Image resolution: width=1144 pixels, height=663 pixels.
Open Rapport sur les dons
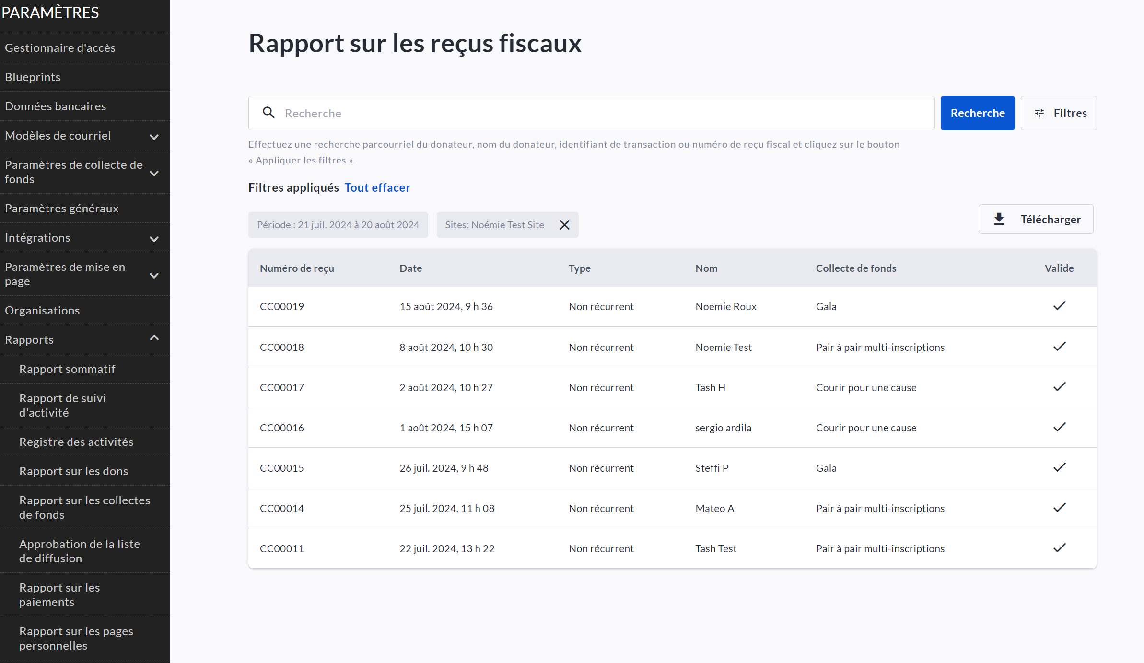point(74,471)
